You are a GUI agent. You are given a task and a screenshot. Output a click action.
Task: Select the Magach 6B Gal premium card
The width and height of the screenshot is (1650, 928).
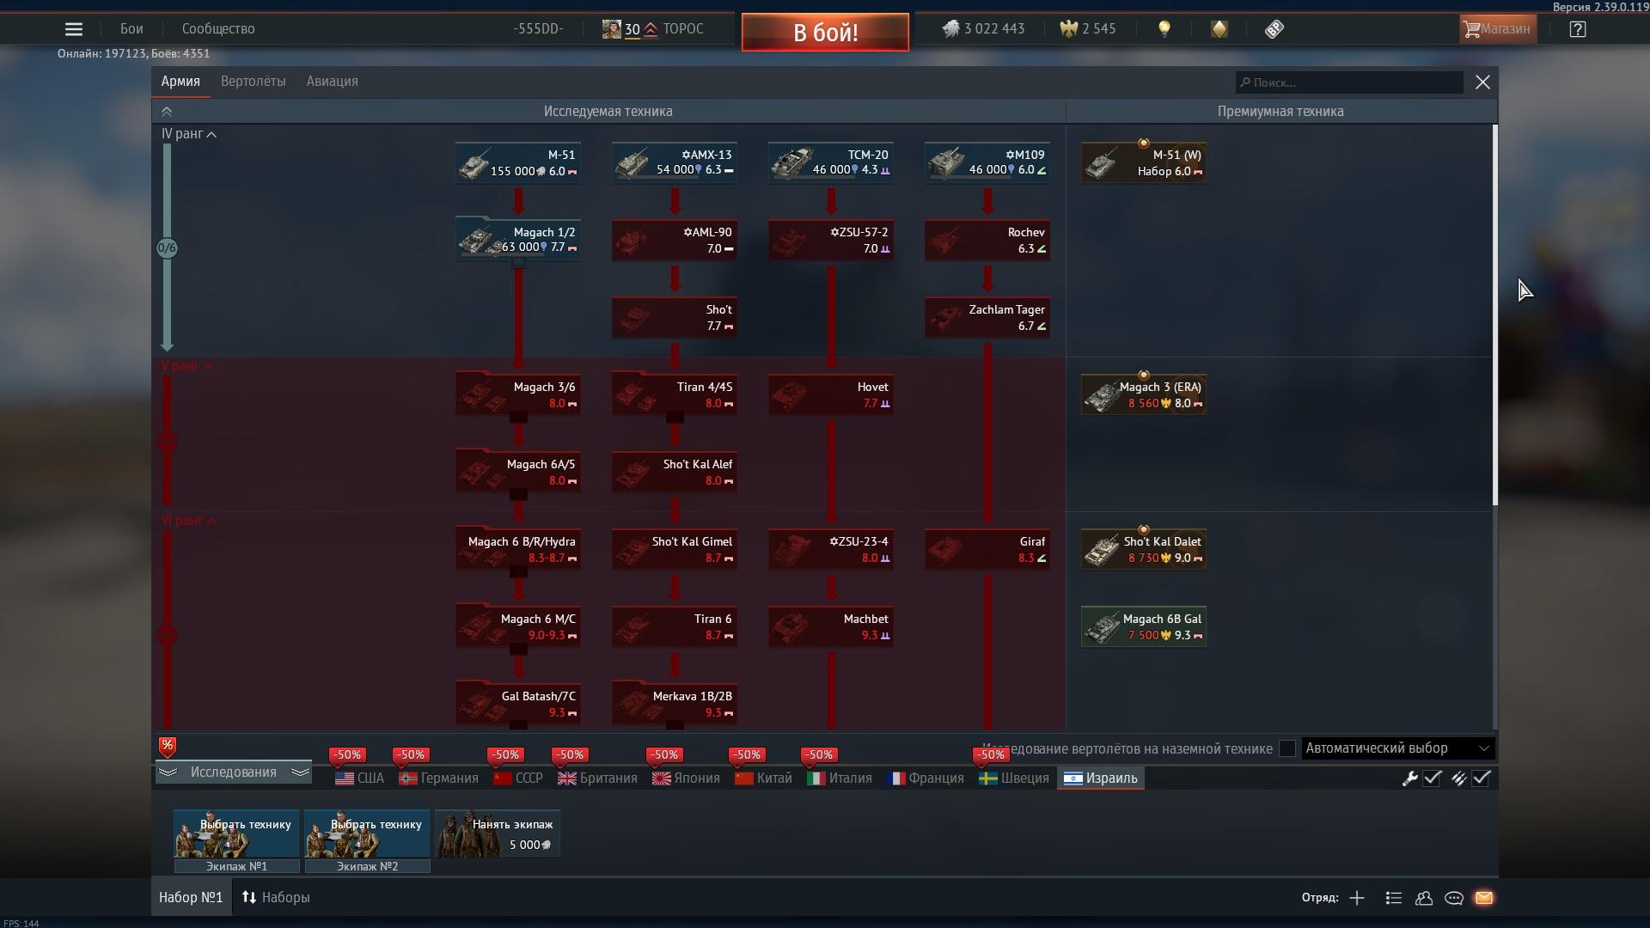click(1144, 626)
